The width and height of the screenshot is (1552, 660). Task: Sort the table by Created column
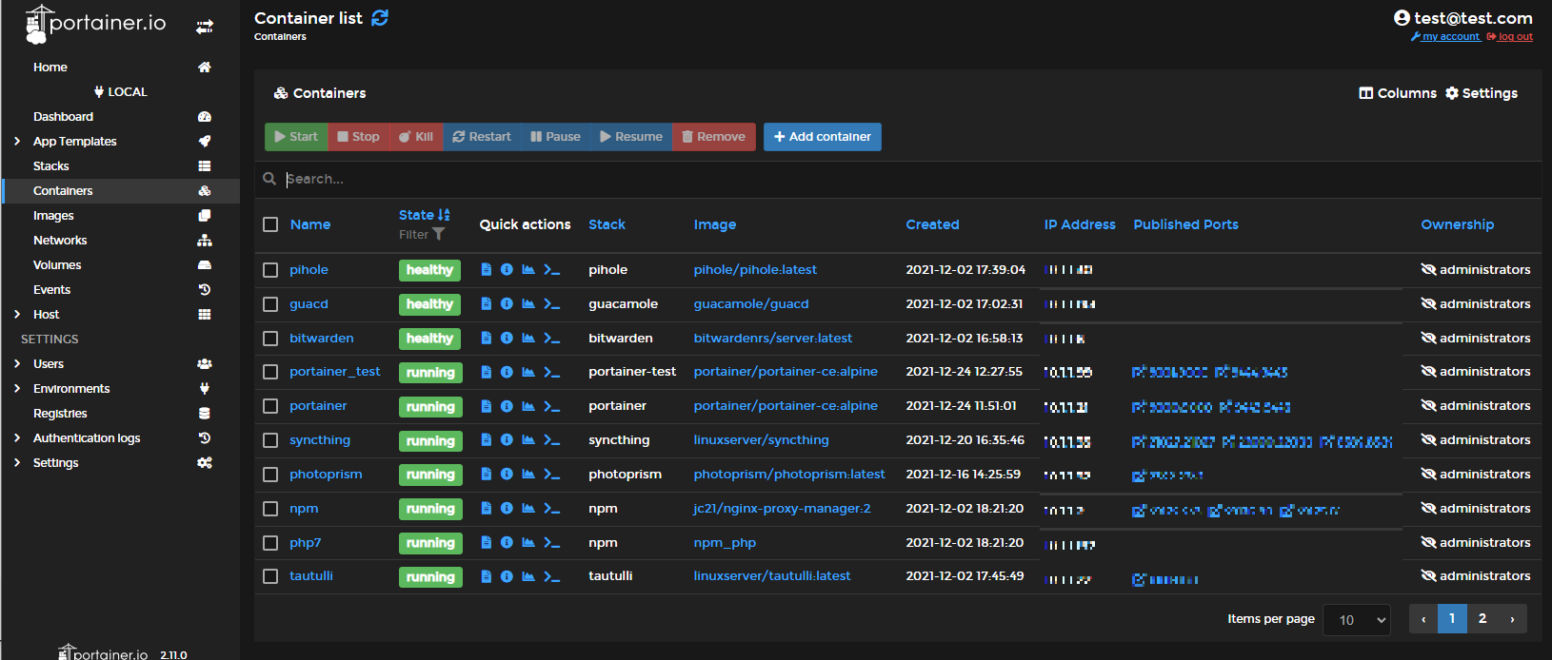(x=932, y=224)
